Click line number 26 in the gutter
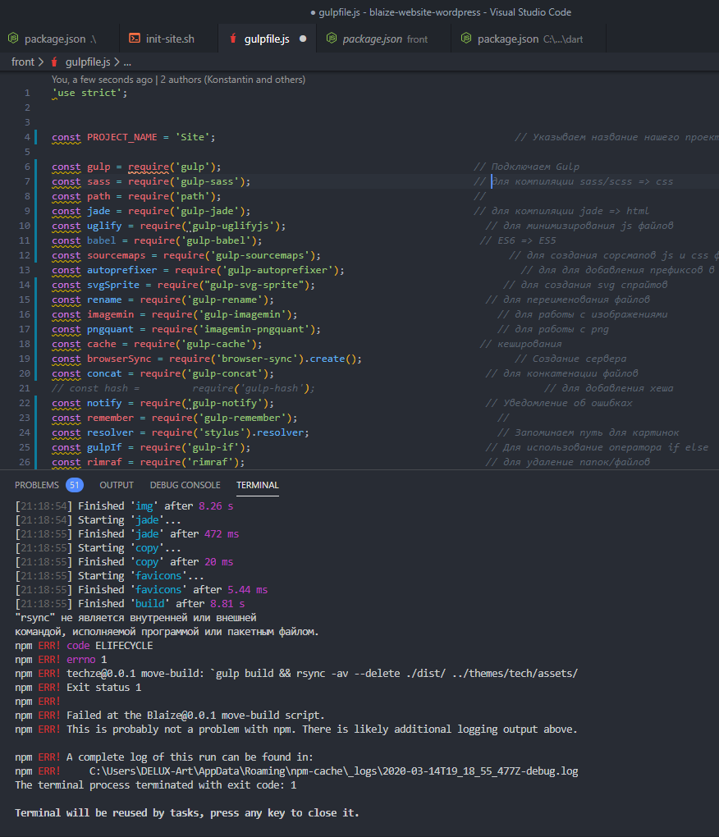Viewport: 719px width, 837px height. click(x=25, y=462)
